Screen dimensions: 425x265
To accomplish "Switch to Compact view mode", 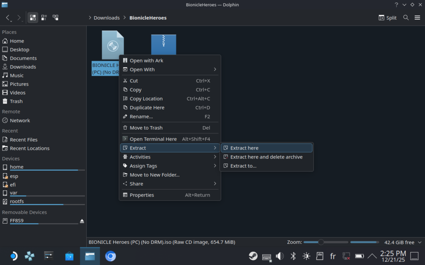I will [44, 17].
